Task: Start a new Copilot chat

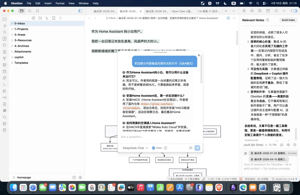Action: pos(282,145)
